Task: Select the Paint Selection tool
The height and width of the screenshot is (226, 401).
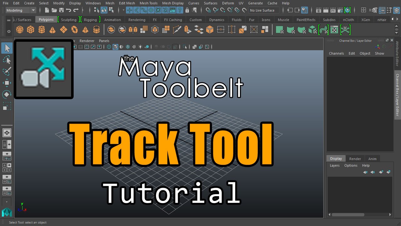Action: point(7,71)
